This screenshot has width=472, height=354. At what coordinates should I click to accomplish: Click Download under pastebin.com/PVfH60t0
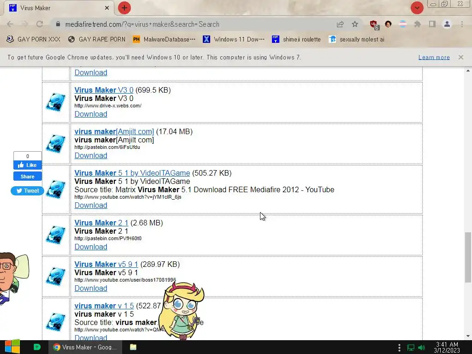click(91, 247)
